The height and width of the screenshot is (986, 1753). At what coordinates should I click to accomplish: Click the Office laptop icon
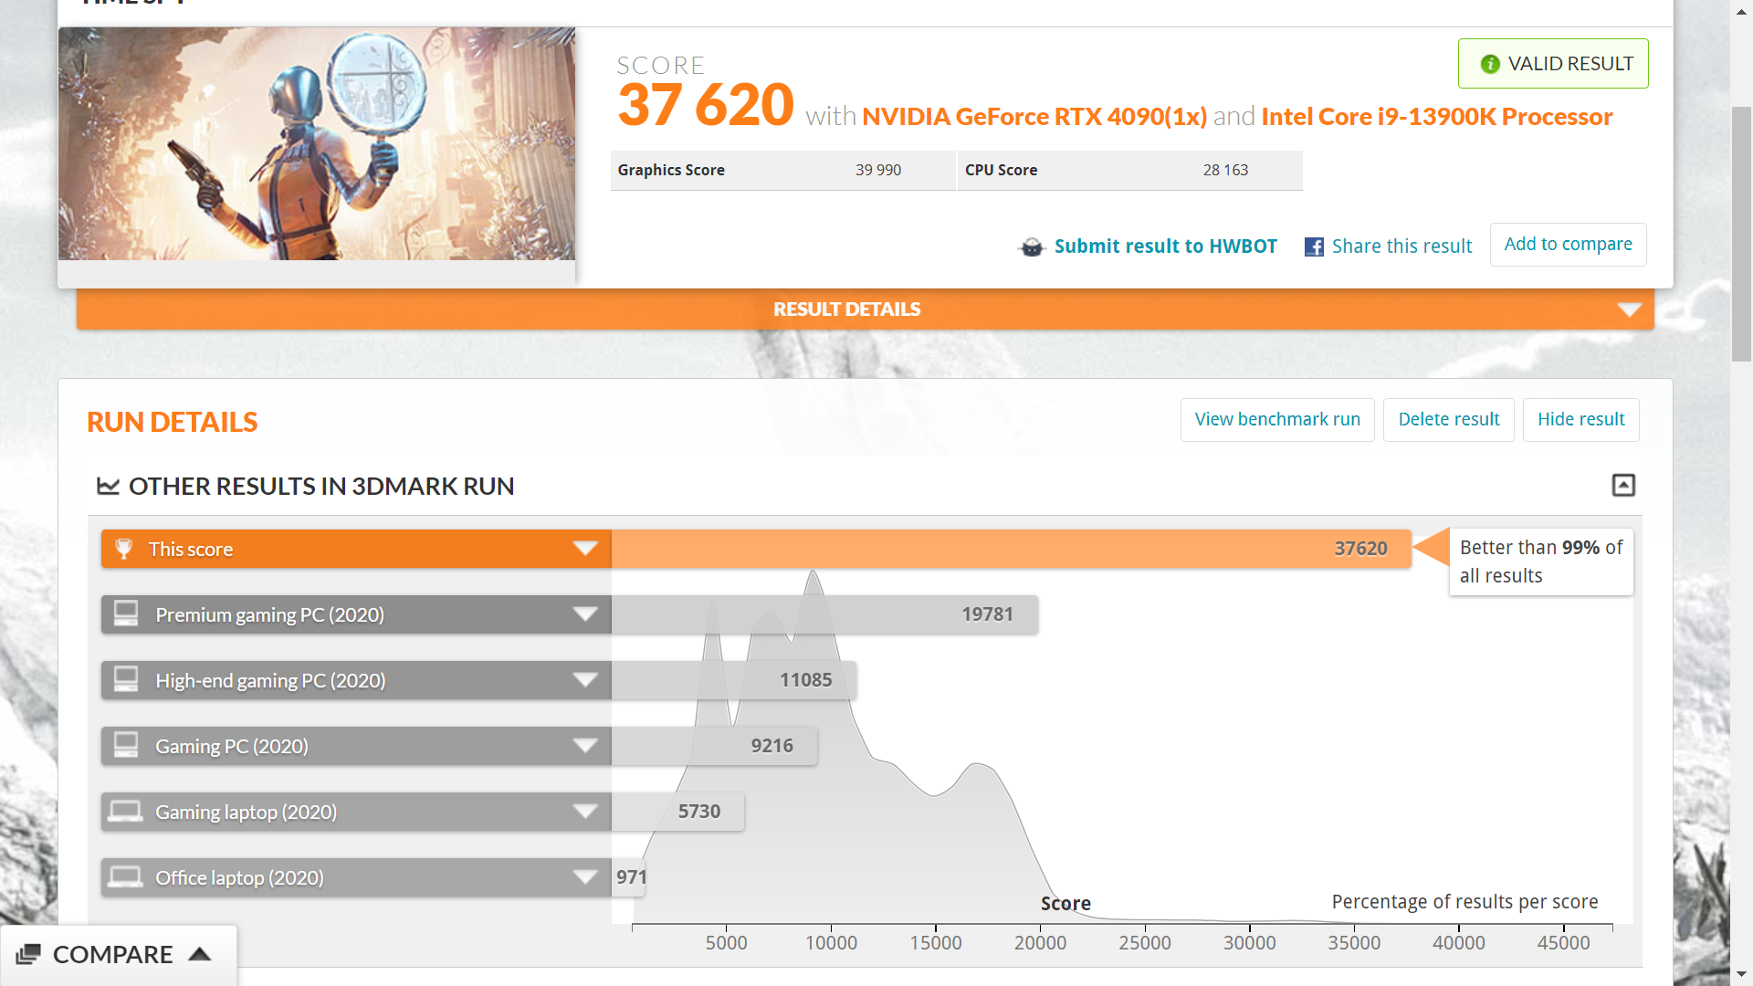[125, 876]
